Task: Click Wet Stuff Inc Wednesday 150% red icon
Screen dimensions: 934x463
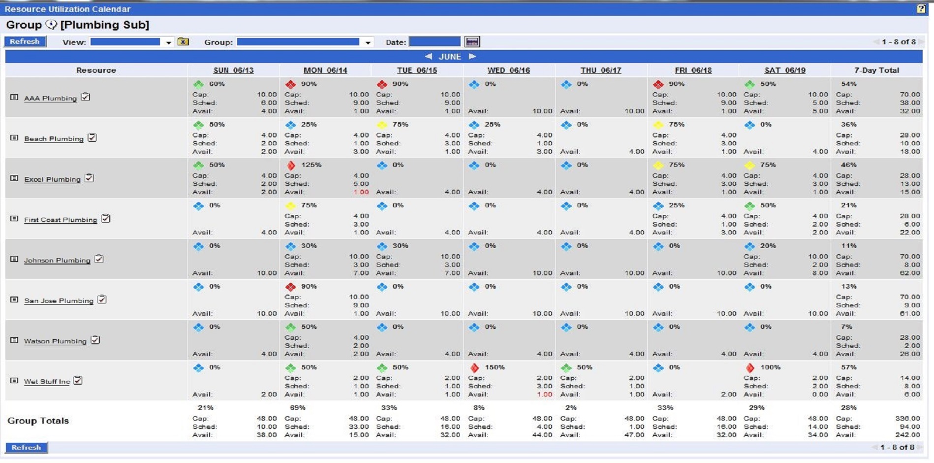Action: click(x=474, y=367)
